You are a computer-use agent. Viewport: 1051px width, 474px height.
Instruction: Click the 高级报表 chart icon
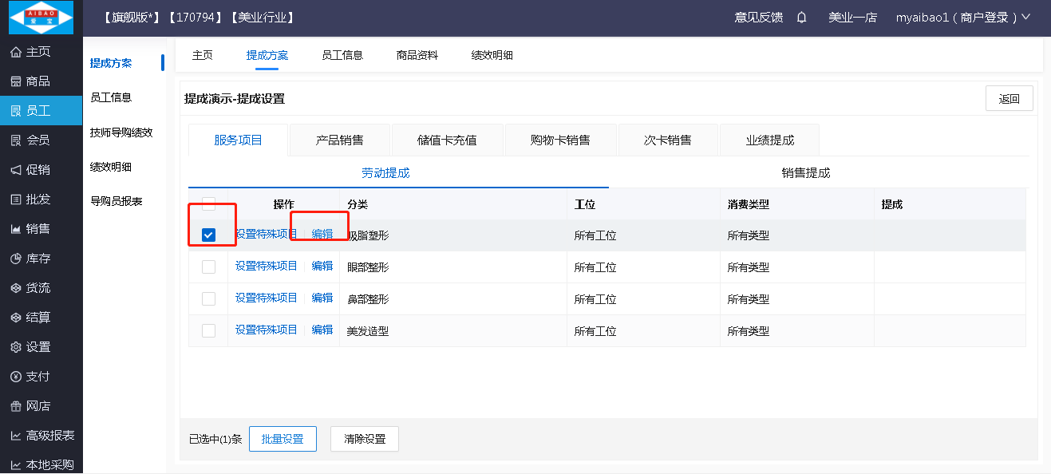click(16, 436)
